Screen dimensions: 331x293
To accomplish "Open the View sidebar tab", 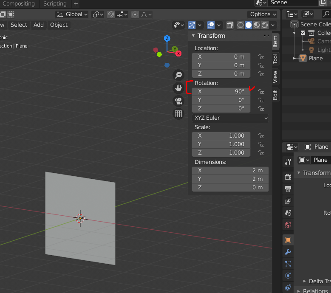I will [x=275, y=77].
